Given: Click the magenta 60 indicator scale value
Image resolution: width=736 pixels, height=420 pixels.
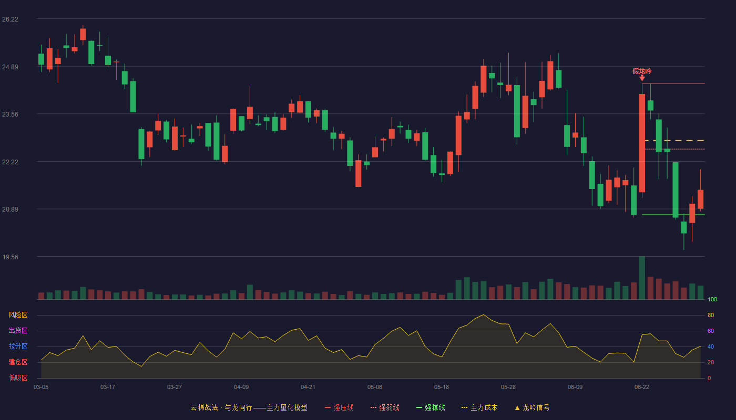Looking at the screenshot, I should point(711,331).
